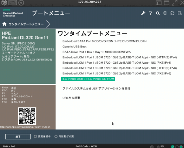Click the 172.30.209.223 title text
Image resolution: width=184 pixels, height=148 pixels.
point(90,2)
